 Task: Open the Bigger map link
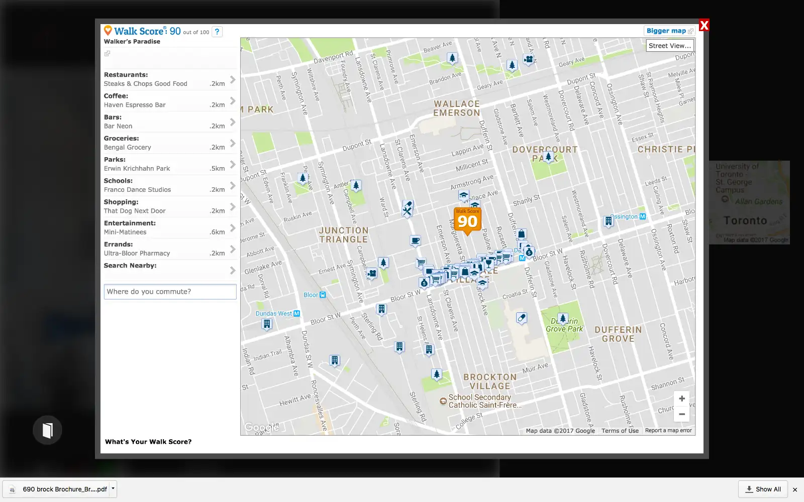(x=670, y=31)
